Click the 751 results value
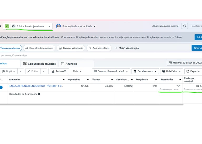The image size is (202, 144). (x=178, y=86)
